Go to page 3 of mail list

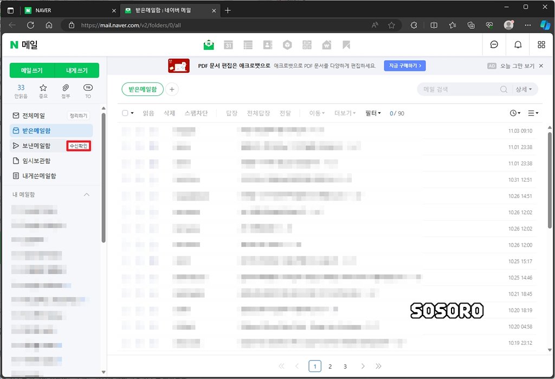pos(345,366)
